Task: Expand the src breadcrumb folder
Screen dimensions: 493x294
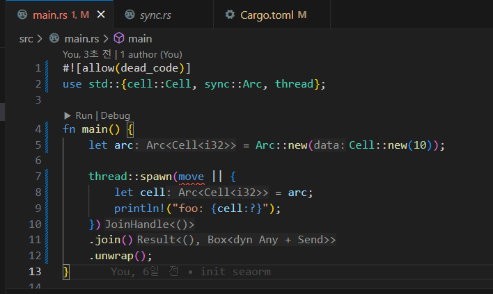Action: pyautogui.click(x=26, y=39)
